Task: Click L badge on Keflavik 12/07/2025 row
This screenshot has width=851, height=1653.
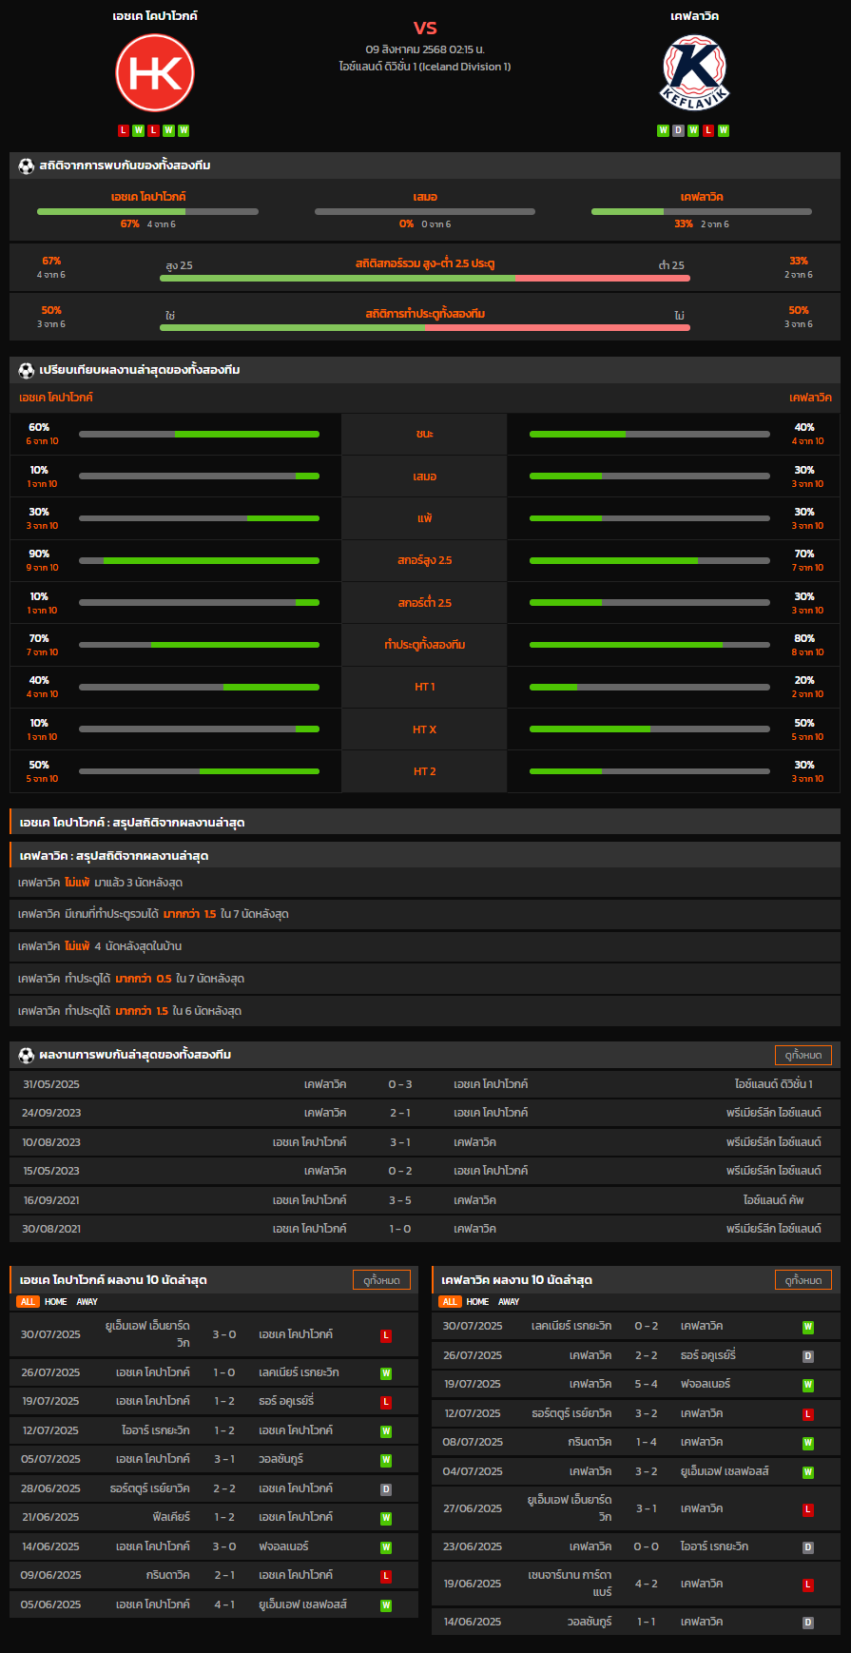Action: coord(808,1414)
